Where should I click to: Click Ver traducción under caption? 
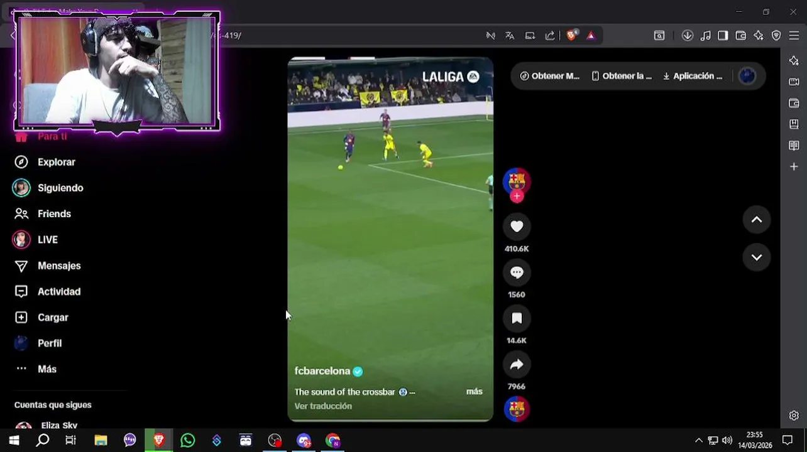(x=323, y=406)
